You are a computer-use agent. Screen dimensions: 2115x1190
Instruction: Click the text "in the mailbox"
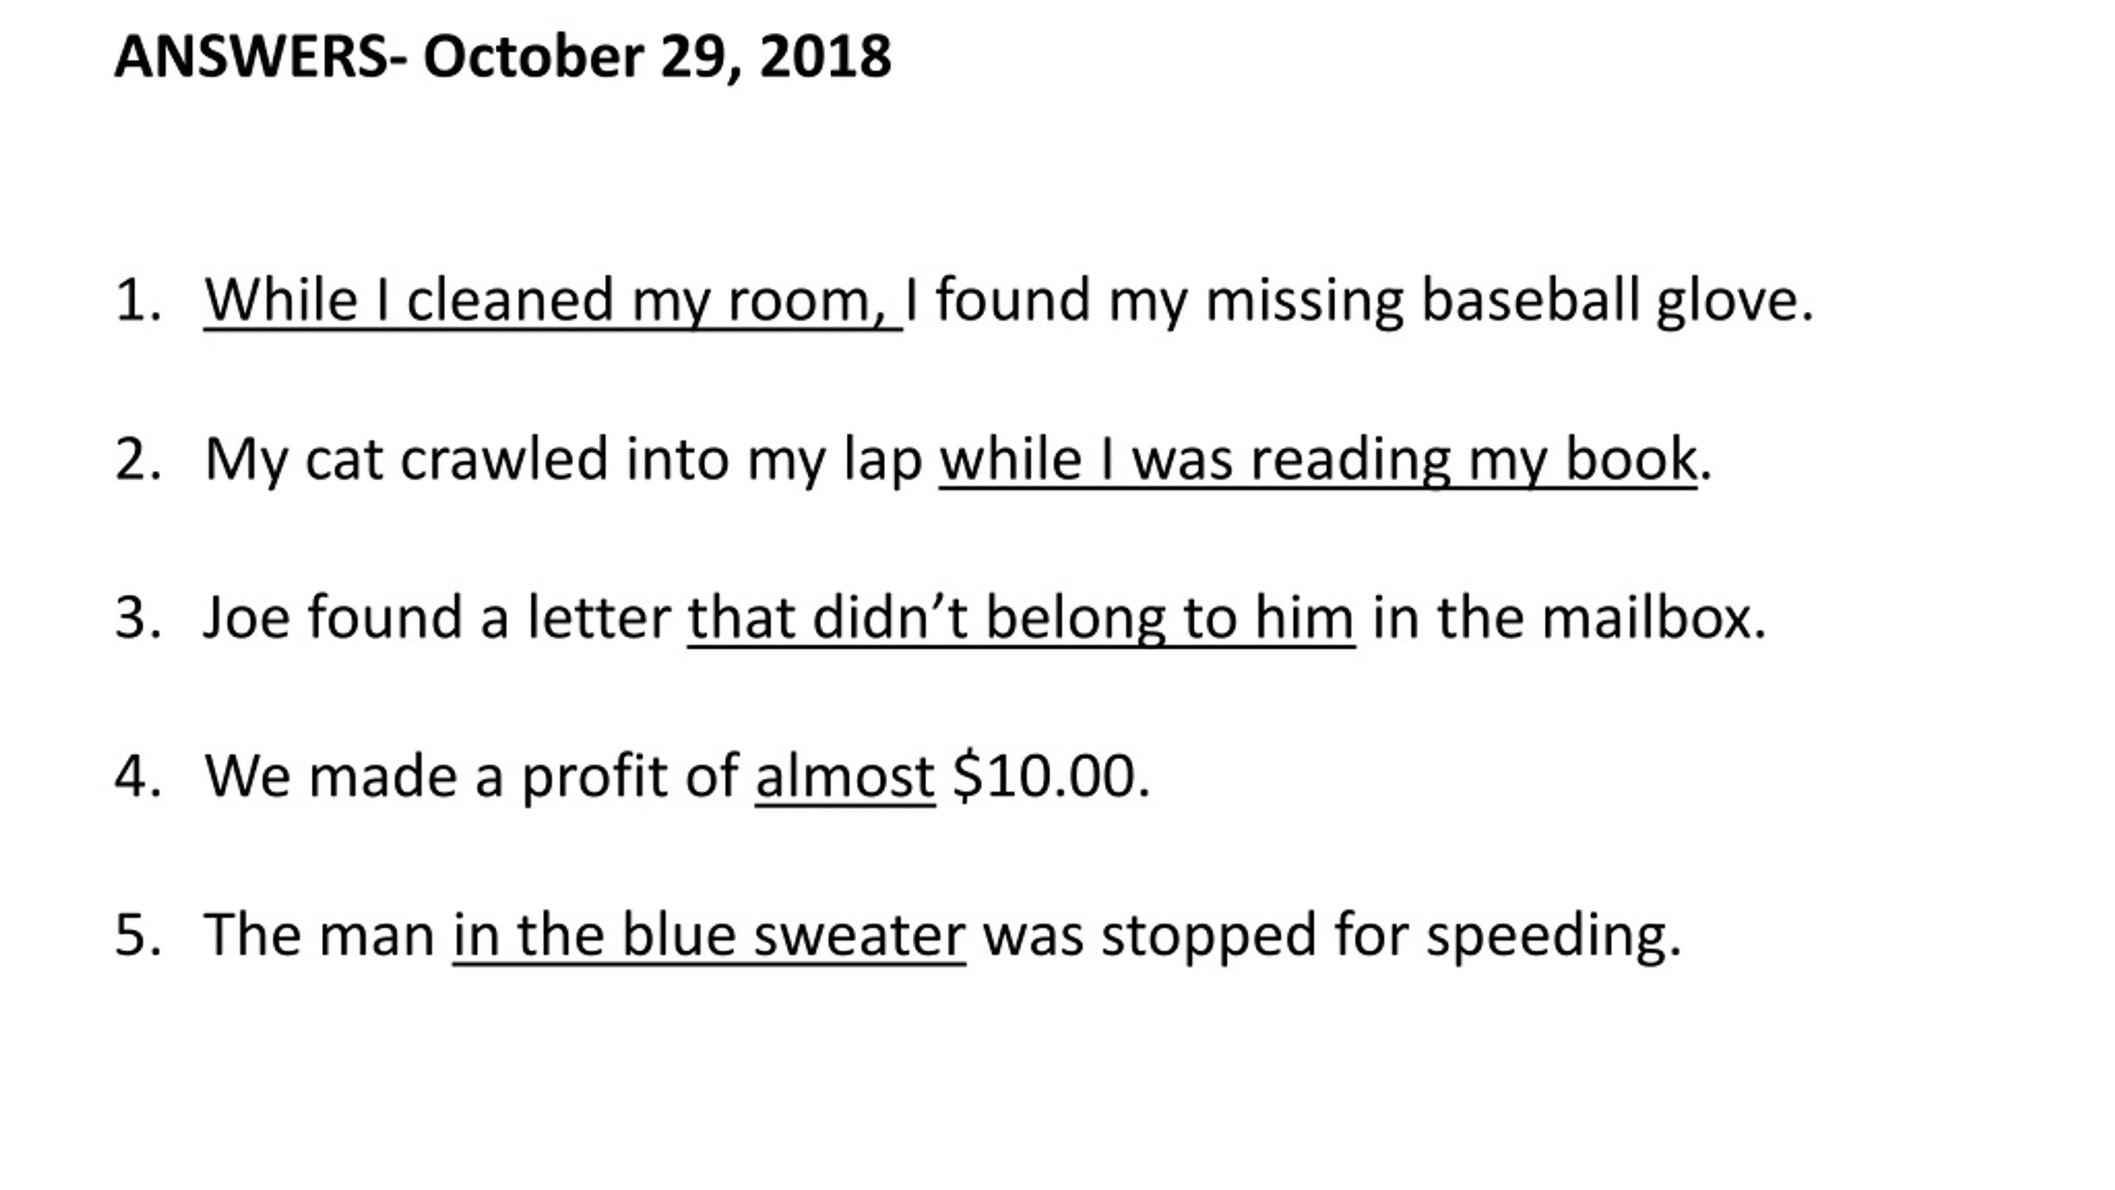1561,618
